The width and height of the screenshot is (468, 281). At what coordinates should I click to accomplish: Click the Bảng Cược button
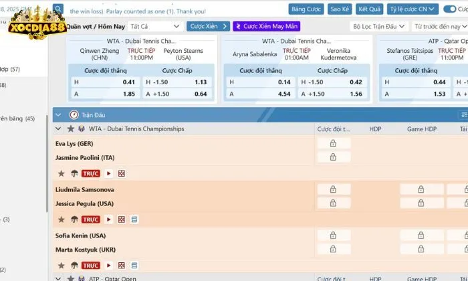pos(306,9)
